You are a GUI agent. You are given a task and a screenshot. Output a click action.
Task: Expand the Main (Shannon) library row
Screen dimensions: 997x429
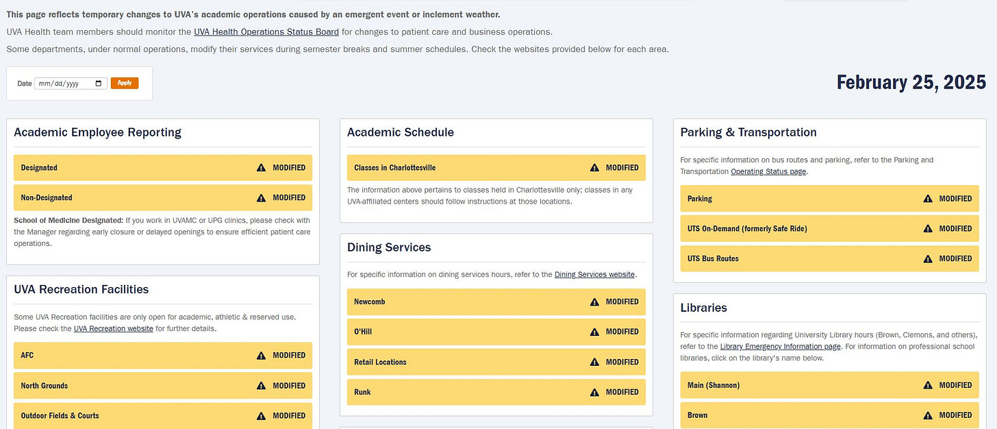pos(830,385)
